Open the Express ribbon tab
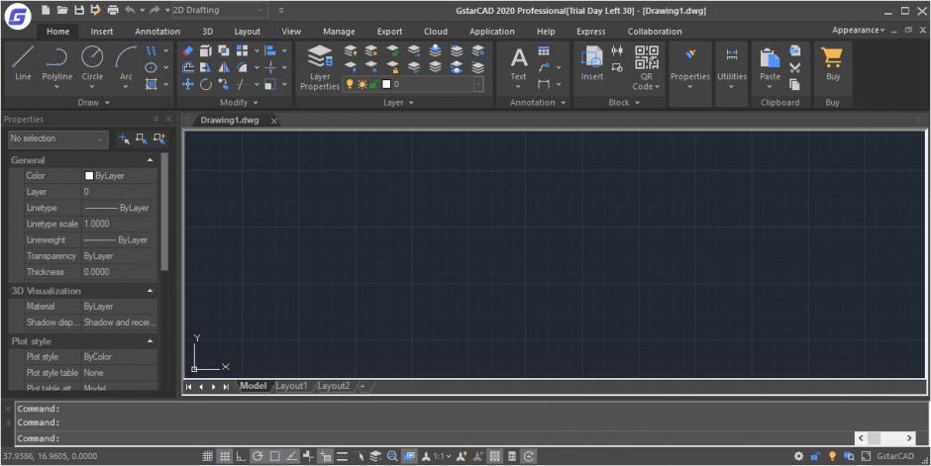The width and height of the screenshot is (931, 466). [590, 32]
